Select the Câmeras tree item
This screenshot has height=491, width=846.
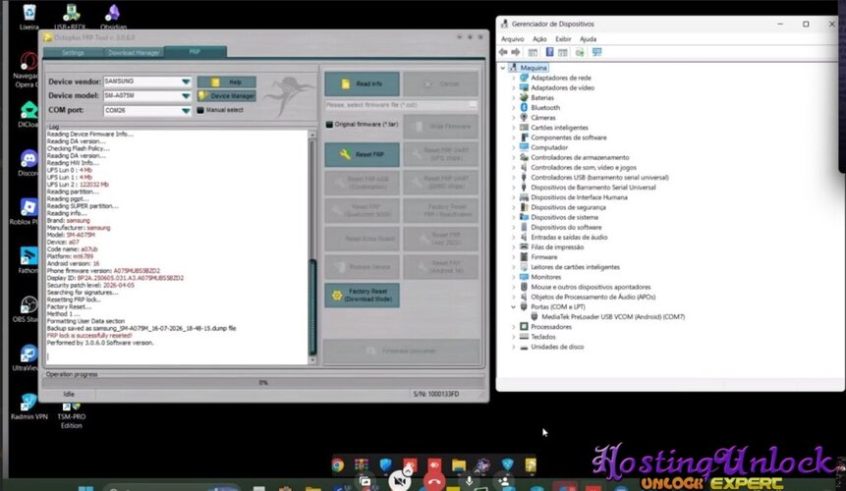(542, 118)
